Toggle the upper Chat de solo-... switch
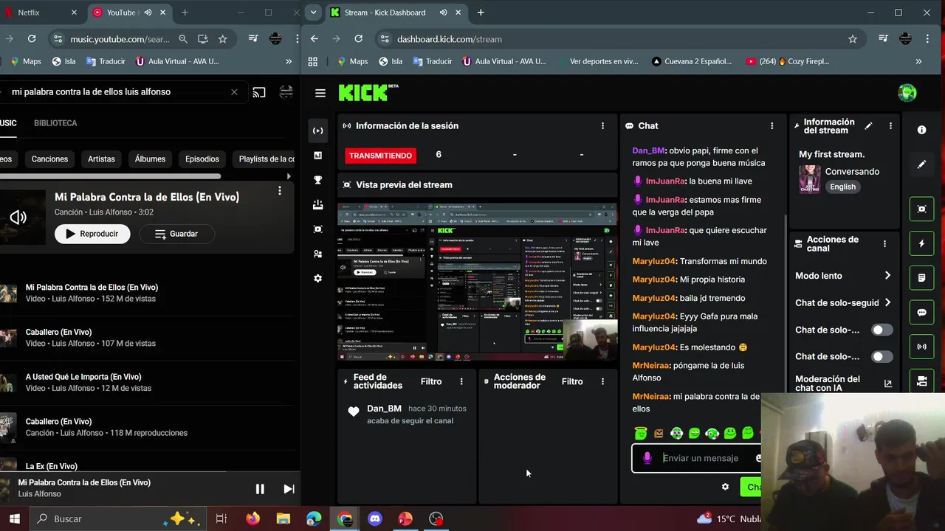The width and height of the screenshot is (945, 531). pos(882,330)
